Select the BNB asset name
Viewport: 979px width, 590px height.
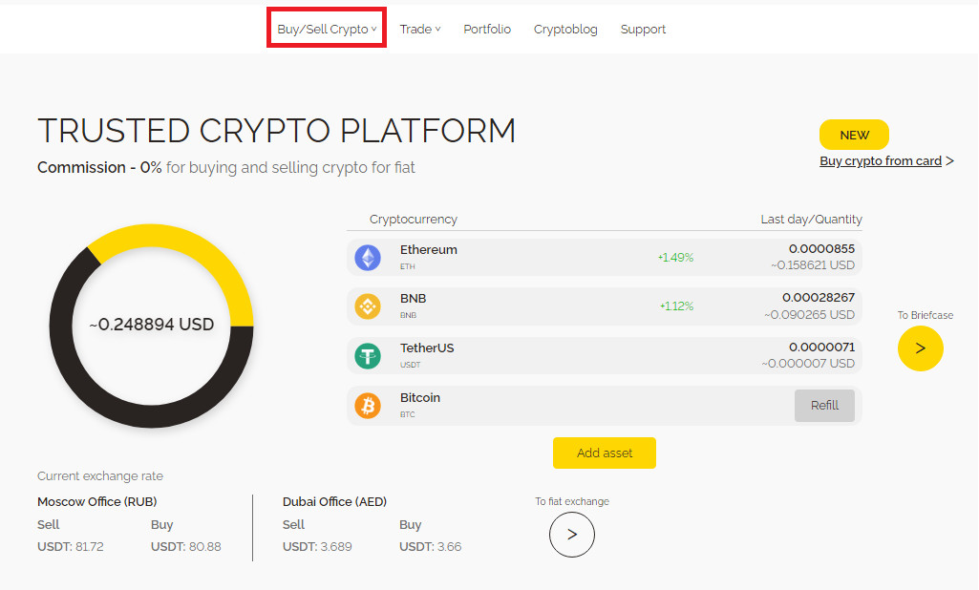coord(413,299)
